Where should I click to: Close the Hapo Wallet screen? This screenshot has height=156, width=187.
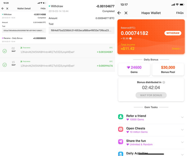coord(126,13)
